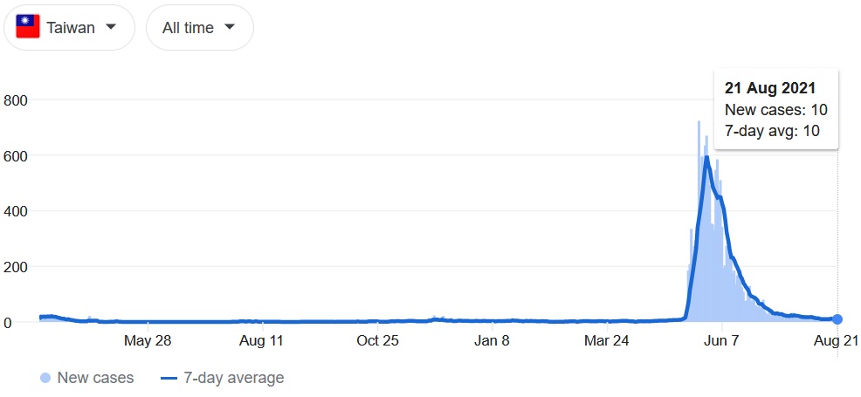Click the 7-day average legend line
Viewport: 861px width, 397px height.
click(x=169, y=379)
